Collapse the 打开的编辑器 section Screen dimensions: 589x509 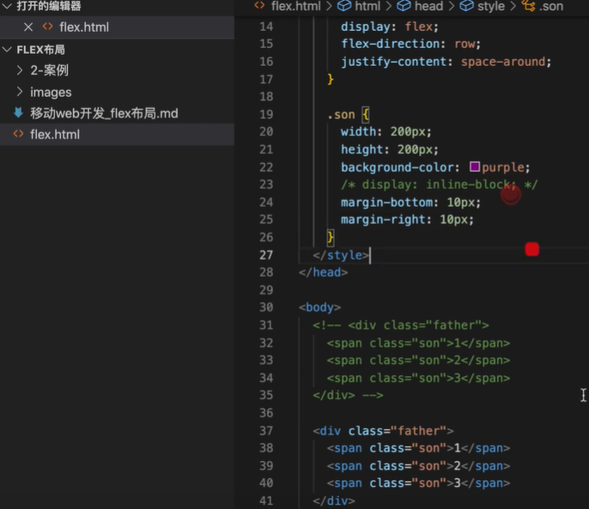(x=7, y=6)
